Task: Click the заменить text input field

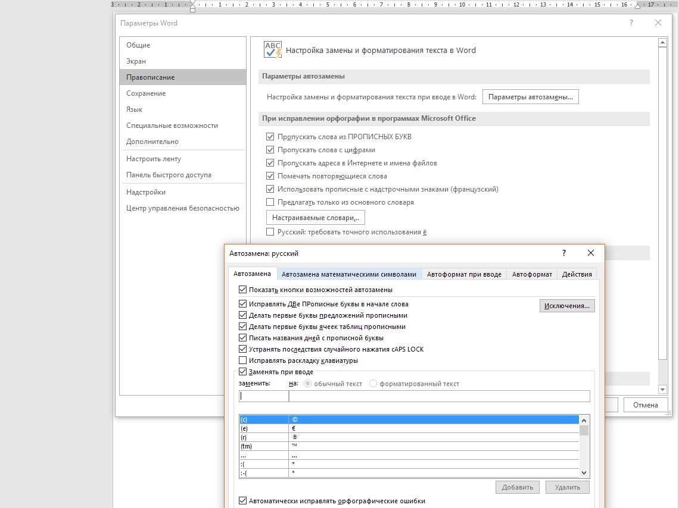Action: 264,396
